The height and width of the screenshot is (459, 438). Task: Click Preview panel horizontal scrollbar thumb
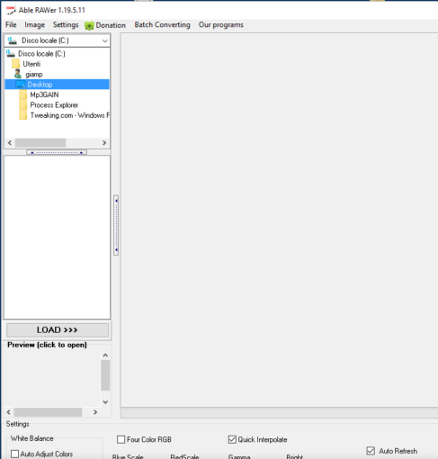click(x=48, y=412)
